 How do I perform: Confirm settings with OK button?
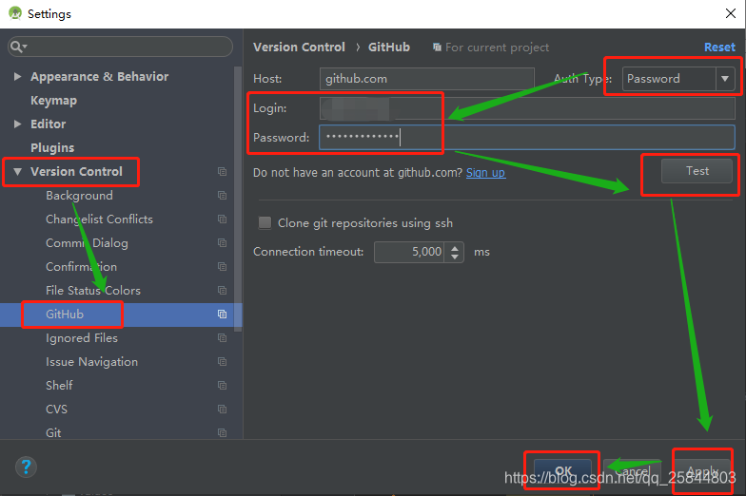click(563, 471)
